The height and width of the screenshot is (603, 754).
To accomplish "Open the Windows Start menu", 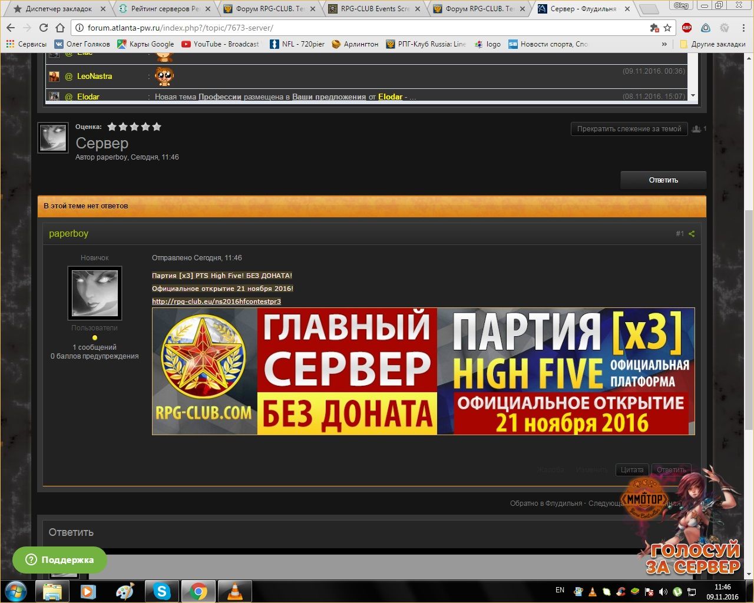I will pyautogui.click(x=15, y=591).
